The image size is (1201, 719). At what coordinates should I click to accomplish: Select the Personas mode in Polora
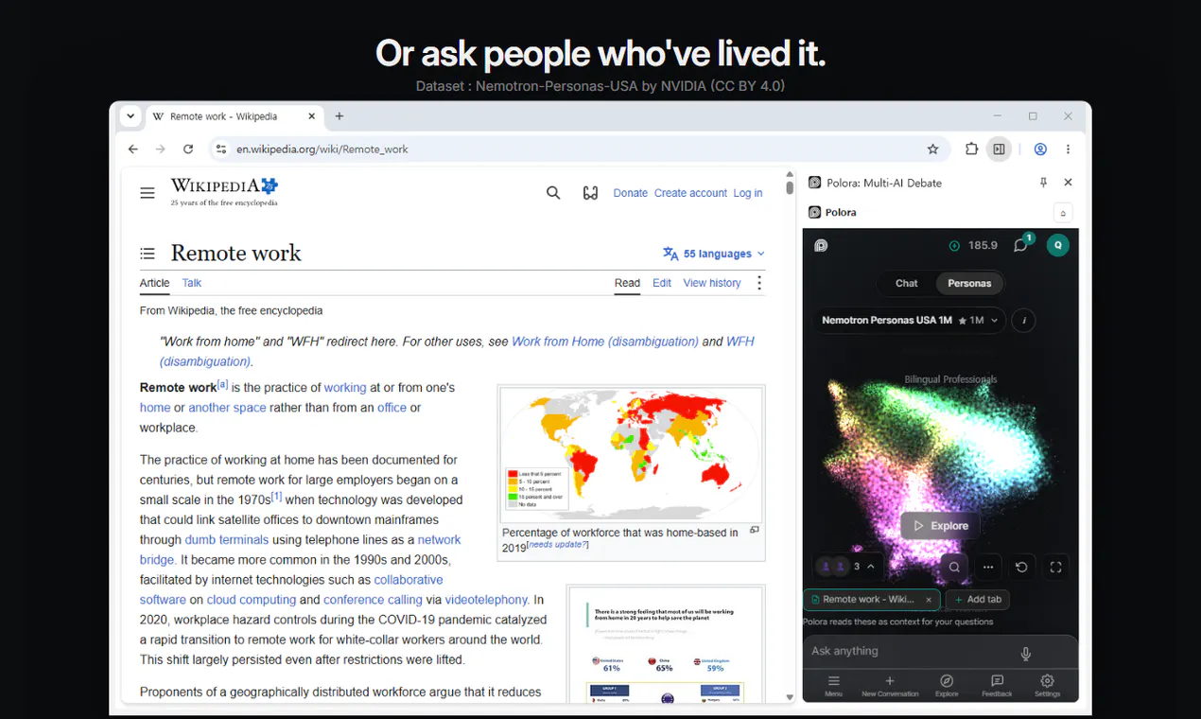coord(969,283)
